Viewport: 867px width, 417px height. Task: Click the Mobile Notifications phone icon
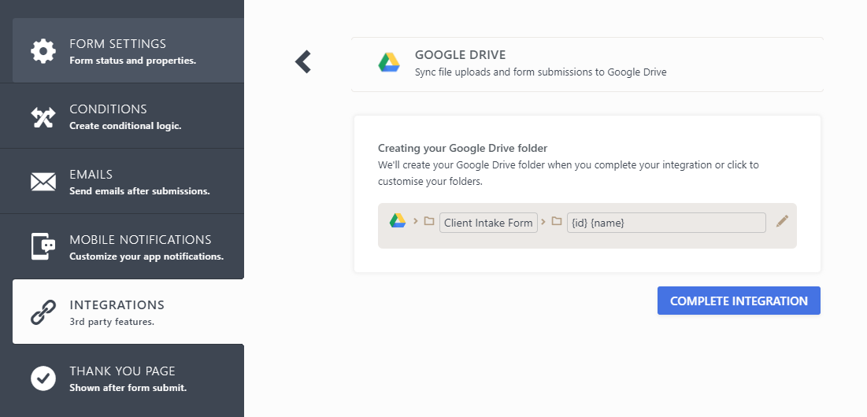point(43,247)
